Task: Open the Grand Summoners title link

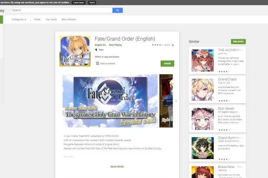Action: click(x=230, y=138)
